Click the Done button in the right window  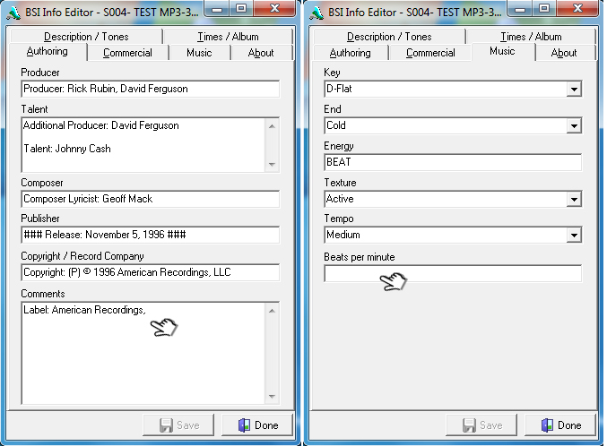click(x=560, y=425)
